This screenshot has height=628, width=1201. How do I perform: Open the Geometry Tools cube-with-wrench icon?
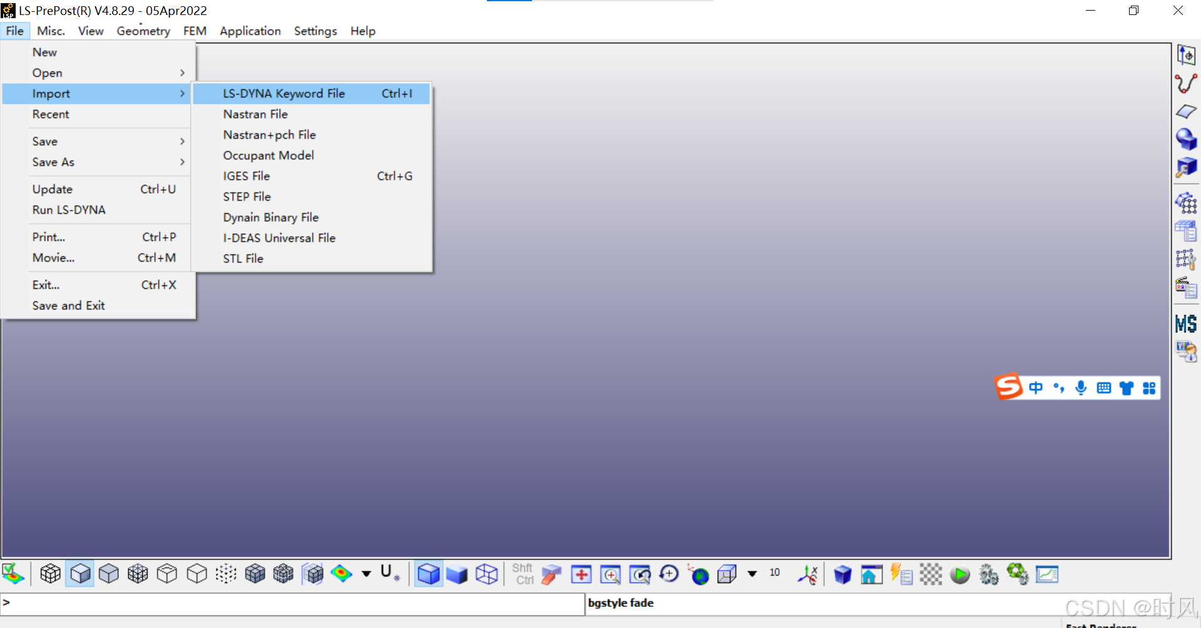pyautogui.click(x=1186, y=168)
